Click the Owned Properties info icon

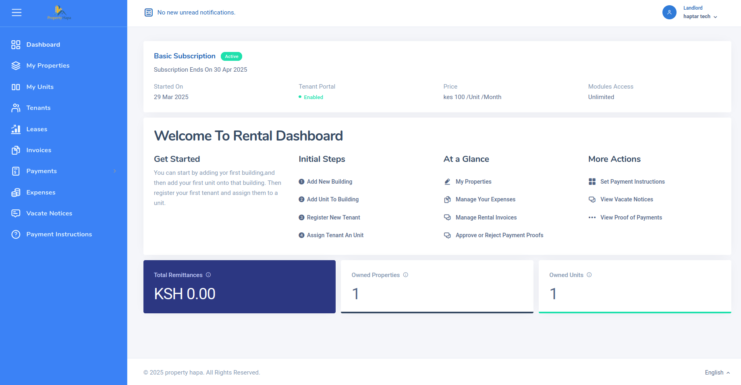click(406, 275)
